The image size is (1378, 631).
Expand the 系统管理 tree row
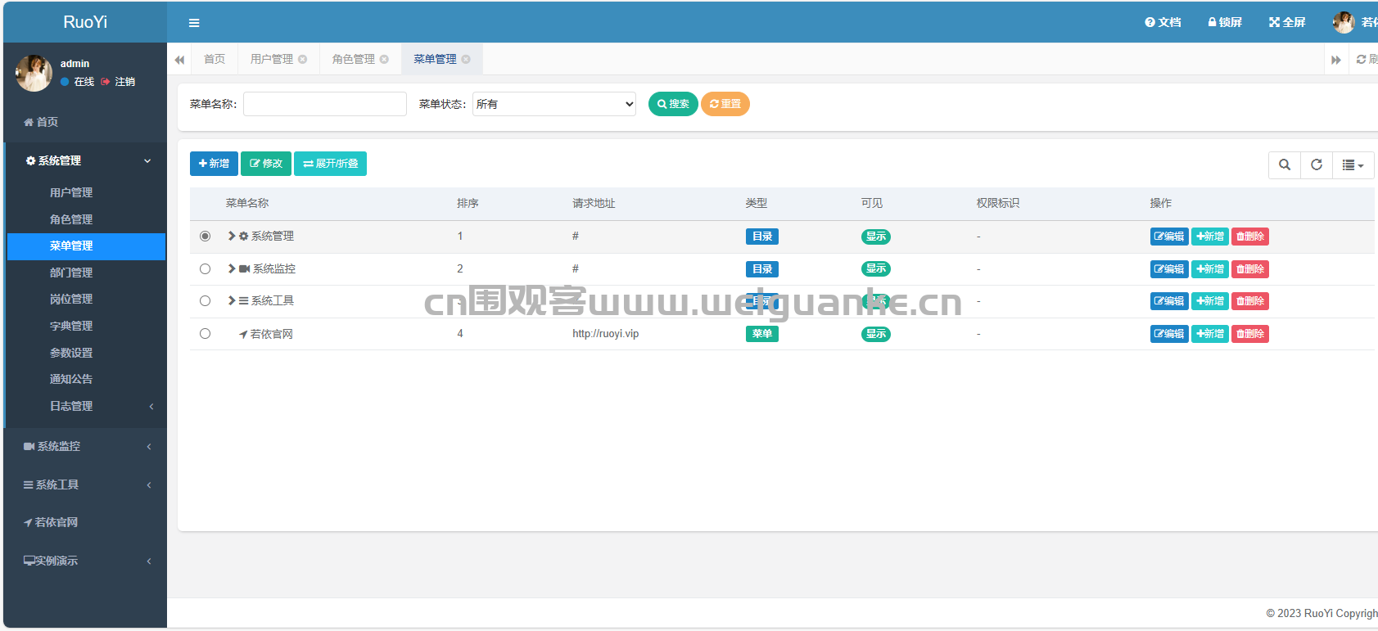tap(232, 236)
